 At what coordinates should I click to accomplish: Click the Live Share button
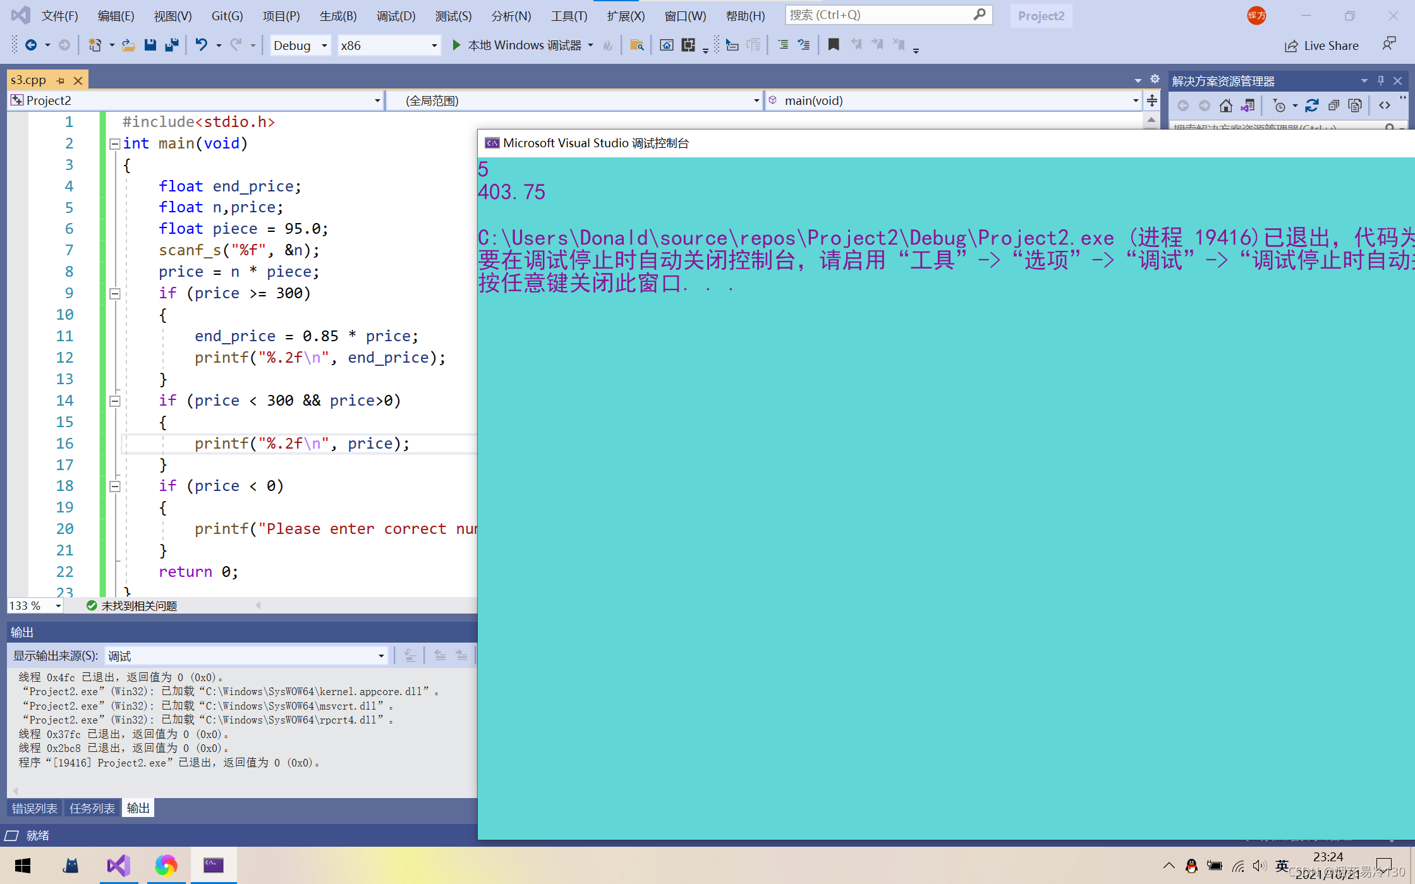coord(1322,45)
